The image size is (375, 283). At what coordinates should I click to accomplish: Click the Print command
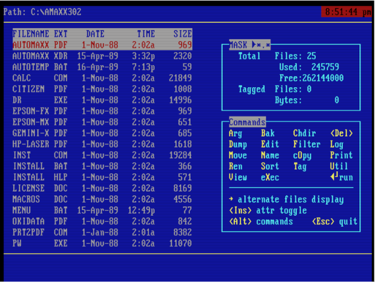click(342, 155)
